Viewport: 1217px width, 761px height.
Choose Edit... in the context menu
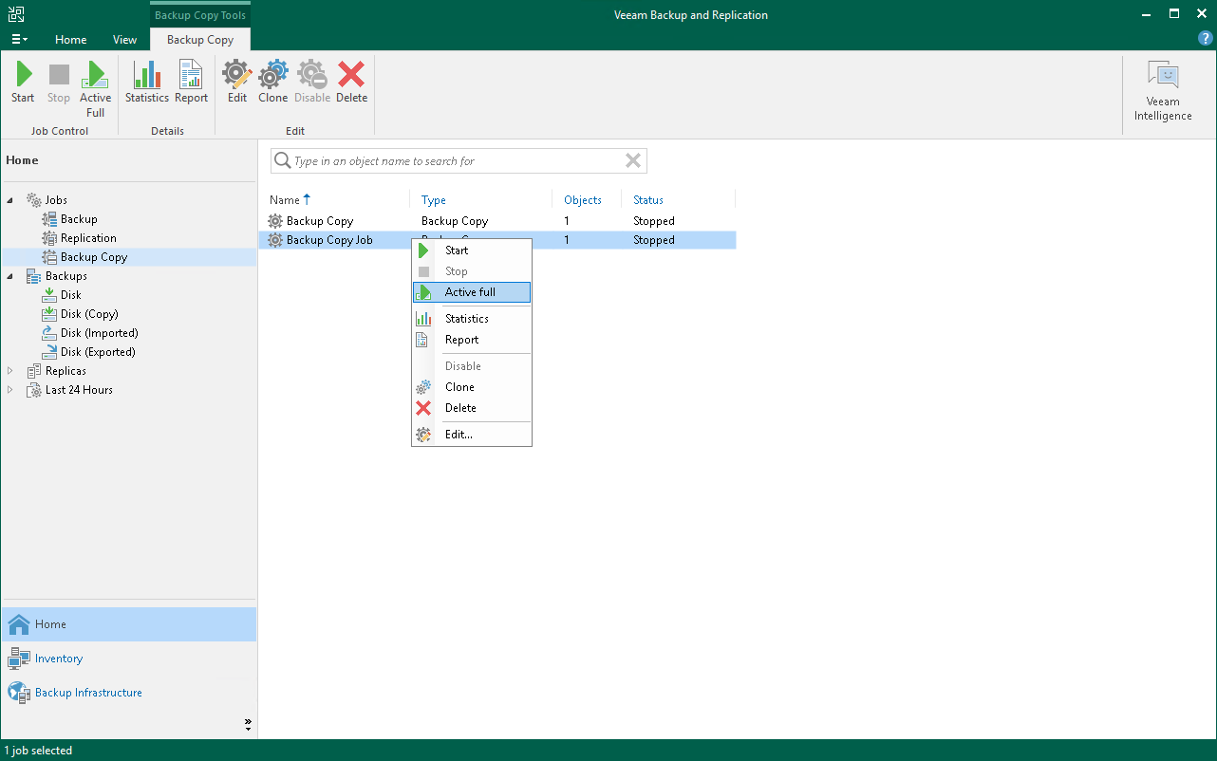pyautogui.click(x=472, y=435)
